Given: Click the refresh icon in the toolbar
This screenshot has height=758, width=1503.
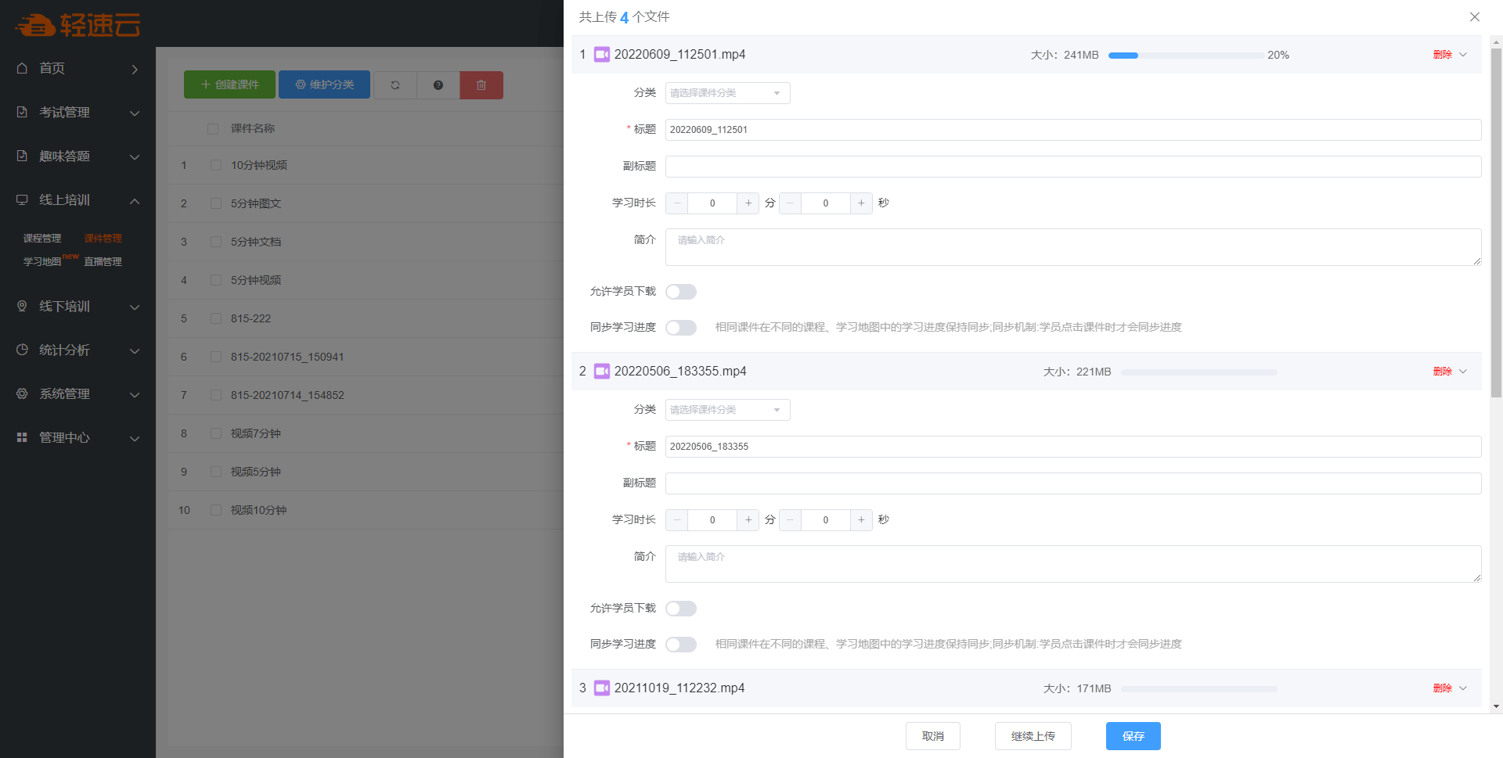Looking at the screenshot, I should point(395,85).
